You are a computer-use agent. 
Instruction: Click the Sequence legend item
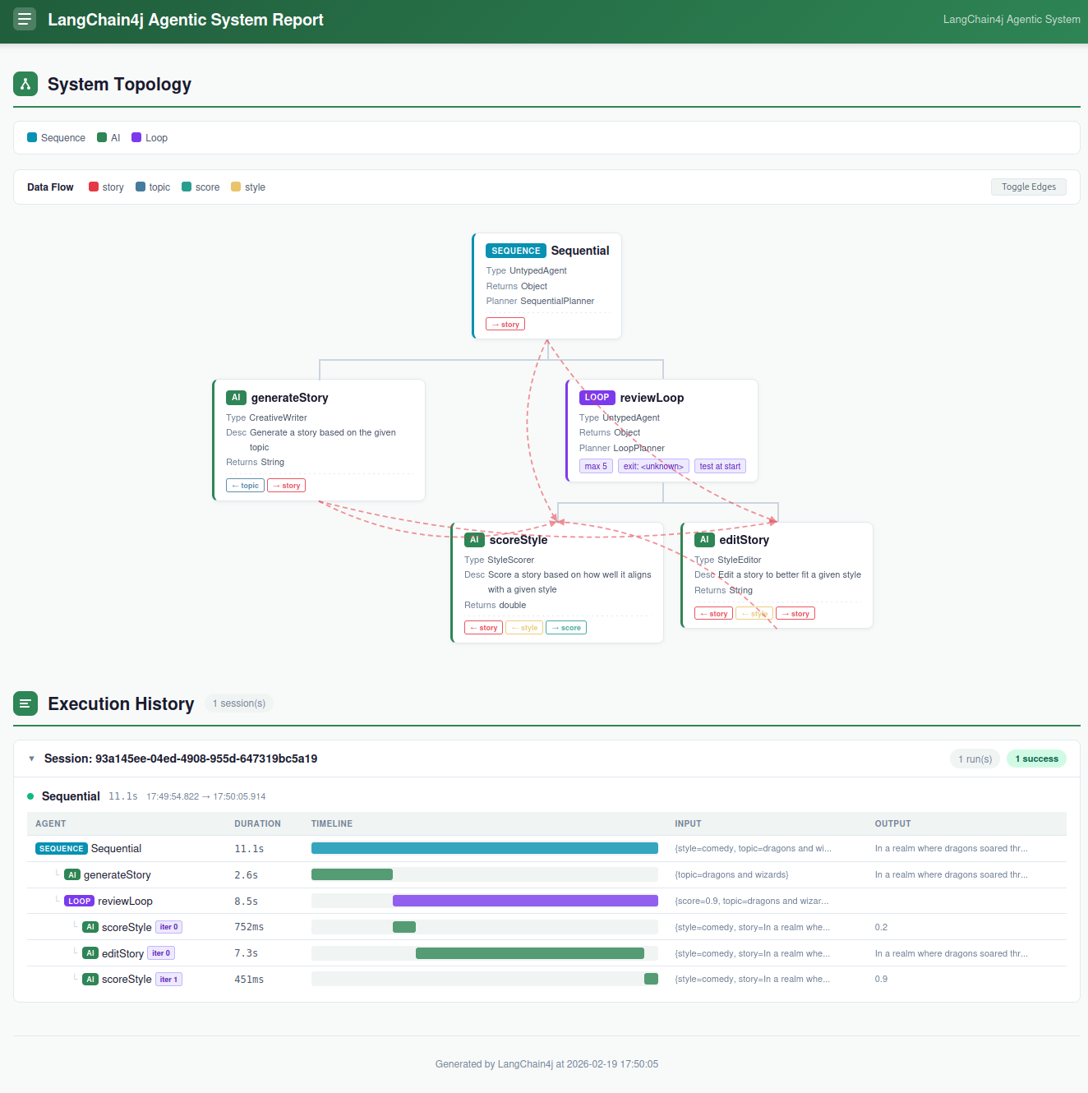pos(56,138)
